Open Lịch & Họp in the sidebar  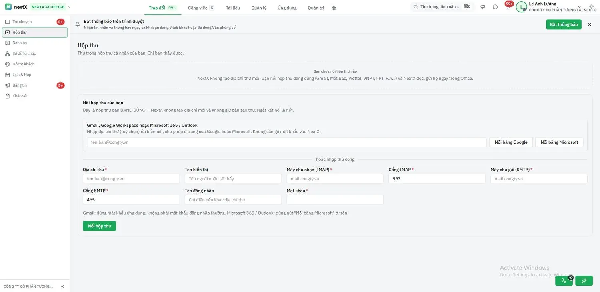(35, 75)
